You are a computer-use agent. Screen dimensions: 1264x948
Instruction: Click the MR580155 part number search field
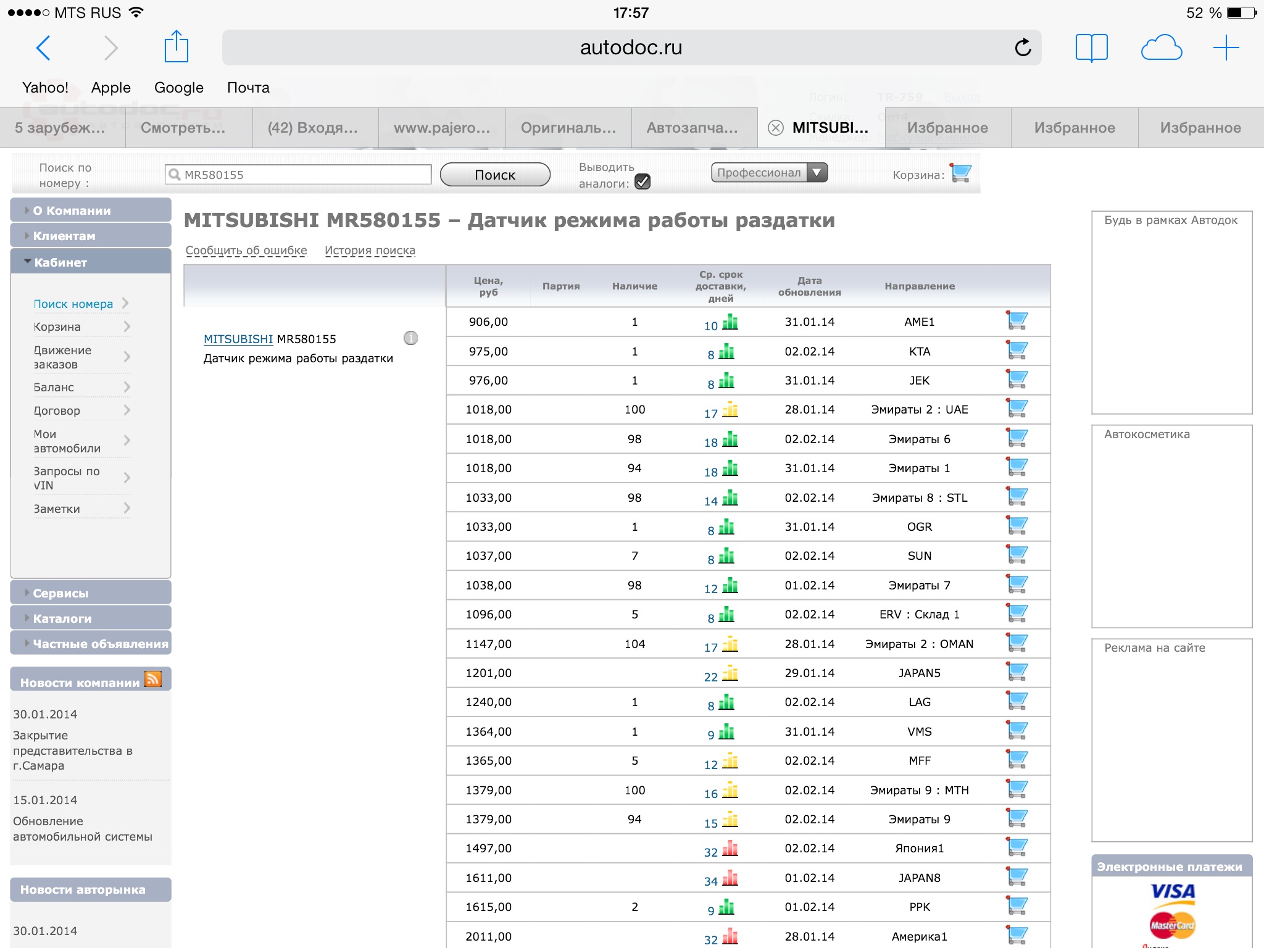pos(298,175)
